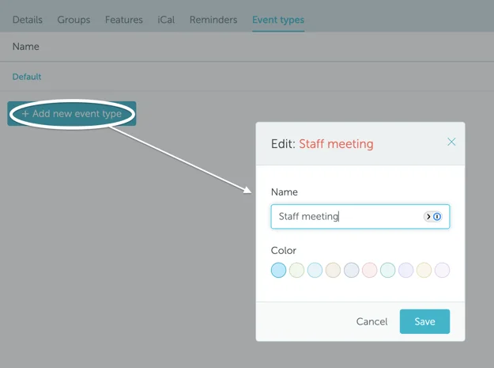Screen dimensions: 494x368
Task: Open the Reminders tab
Action: point(213,20)
